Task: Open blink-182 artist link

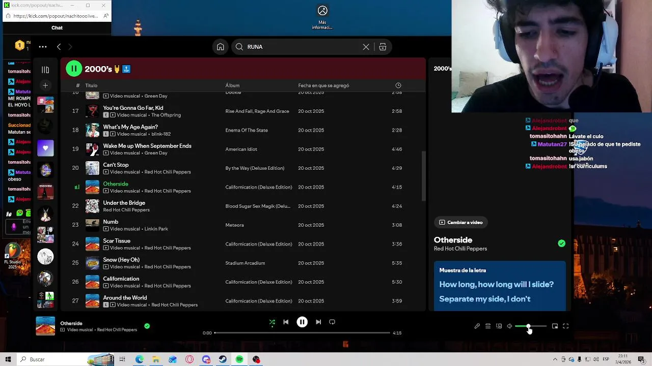Action: (161, 134)
